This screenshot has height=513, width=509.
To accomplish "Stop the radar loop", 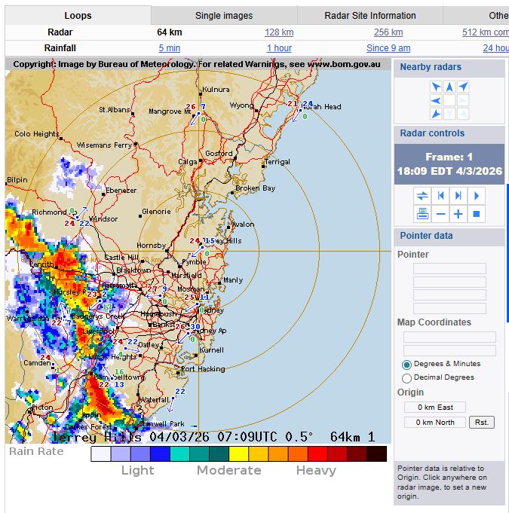I will point(477,214).
